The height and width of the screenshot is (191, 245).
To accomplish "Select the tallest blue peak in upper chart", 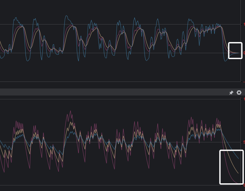I will (x=66, y=16).
